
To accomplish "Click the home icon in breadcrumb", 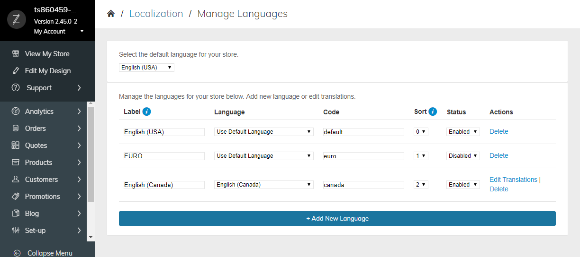I will click(111, 14).
